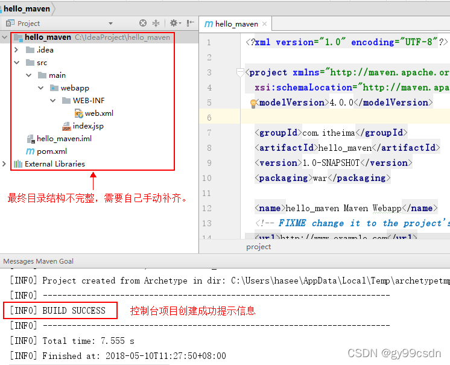The height and width of the screenshot is (365, 450).
Task: Click the scroll-from-source target icon
Action: (x=142, y=23)
